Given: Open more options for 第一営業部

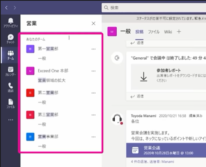Looking at the screenshot, I should tap(94, 49).
